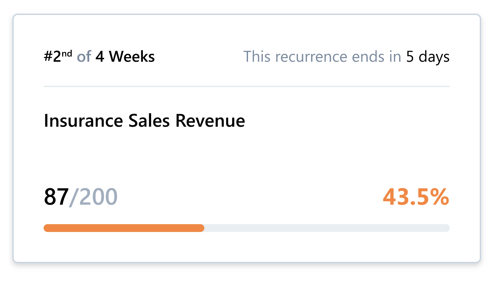Click the 43.5% completion percentage
Viewport: 498px width, 282px height.
click(x=416, y=197)
